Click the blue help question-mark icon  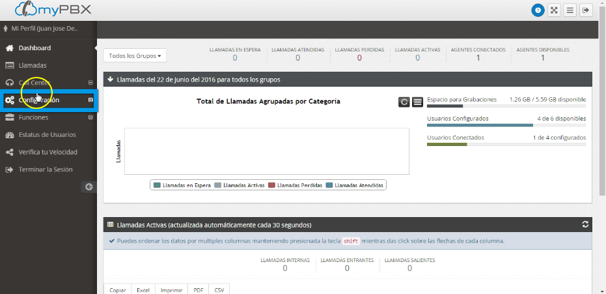[538, 10]
